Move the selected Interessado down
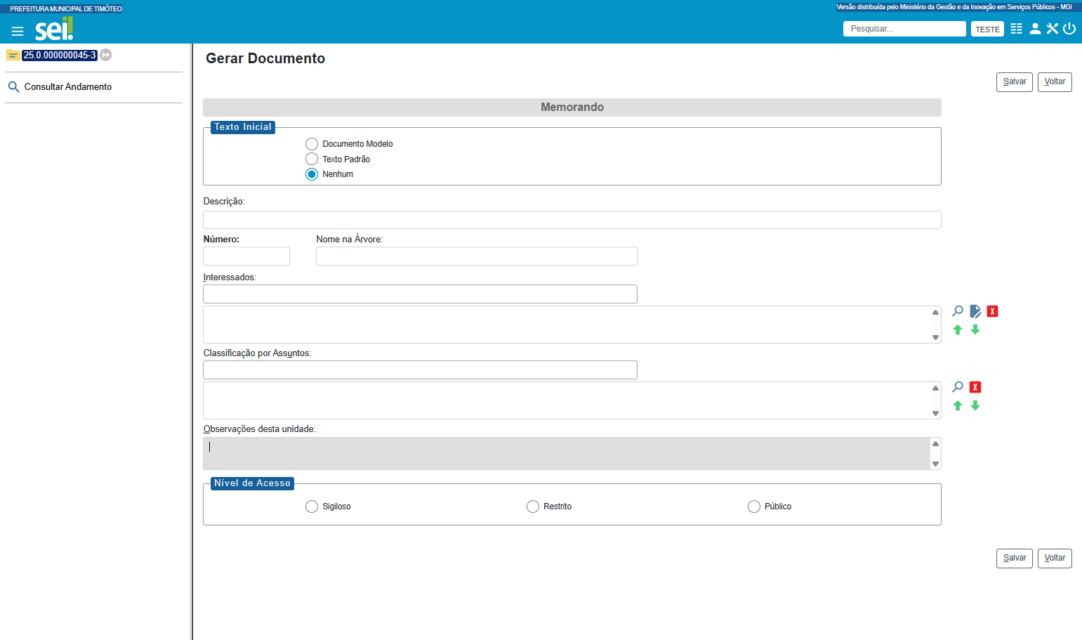 pos(975,329)
